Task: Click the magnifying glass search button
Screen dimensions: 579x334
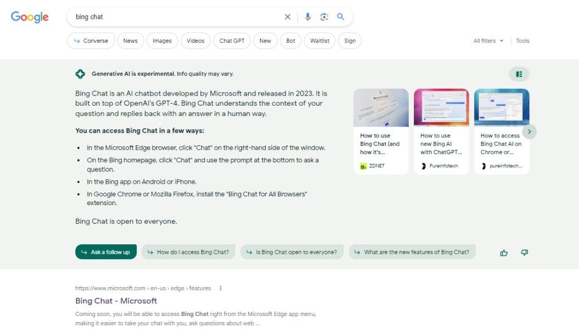Action: (x=341, y=17)
